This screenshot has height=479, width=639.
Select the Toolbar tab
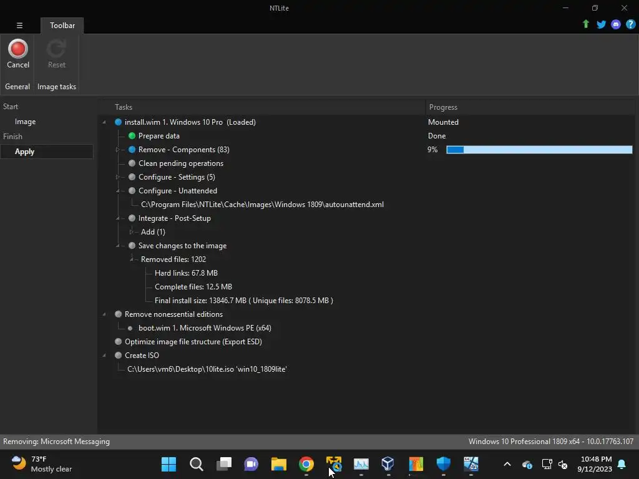point(62,25)
